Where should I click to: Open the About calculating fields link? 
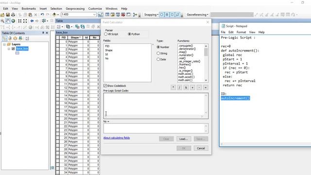pos(117,138)
